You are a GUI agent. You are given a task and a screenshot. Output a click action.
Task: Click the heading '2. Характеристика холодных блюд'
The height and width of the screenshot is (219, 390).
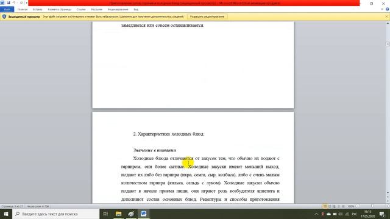[x=168, y=134]
